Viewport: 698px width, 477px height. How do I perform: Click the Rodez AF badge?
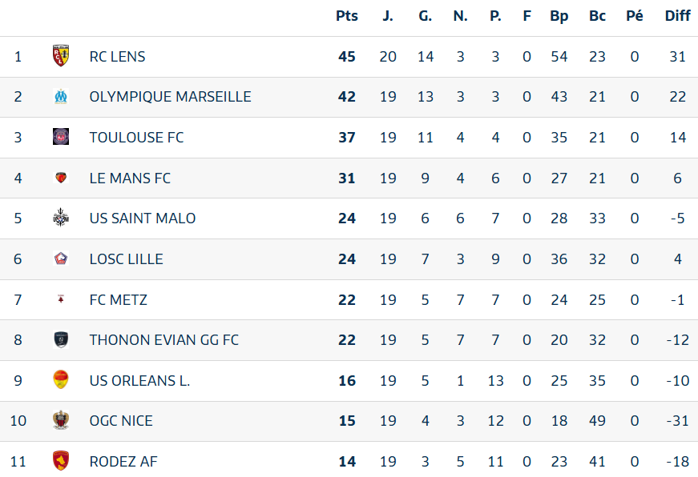pyautogui.click(x=61, y=460)
